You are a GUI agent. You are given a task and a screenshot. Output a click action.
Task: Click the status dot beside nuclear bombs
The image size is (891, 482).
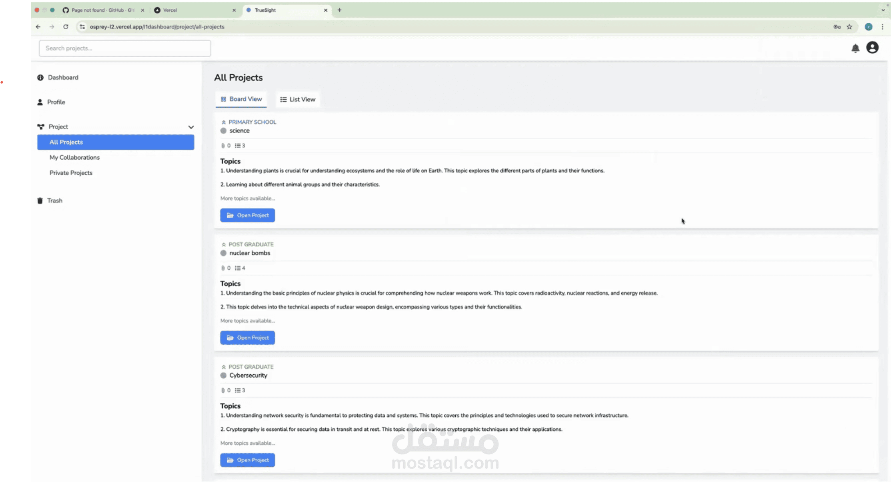tap(223, 253)
